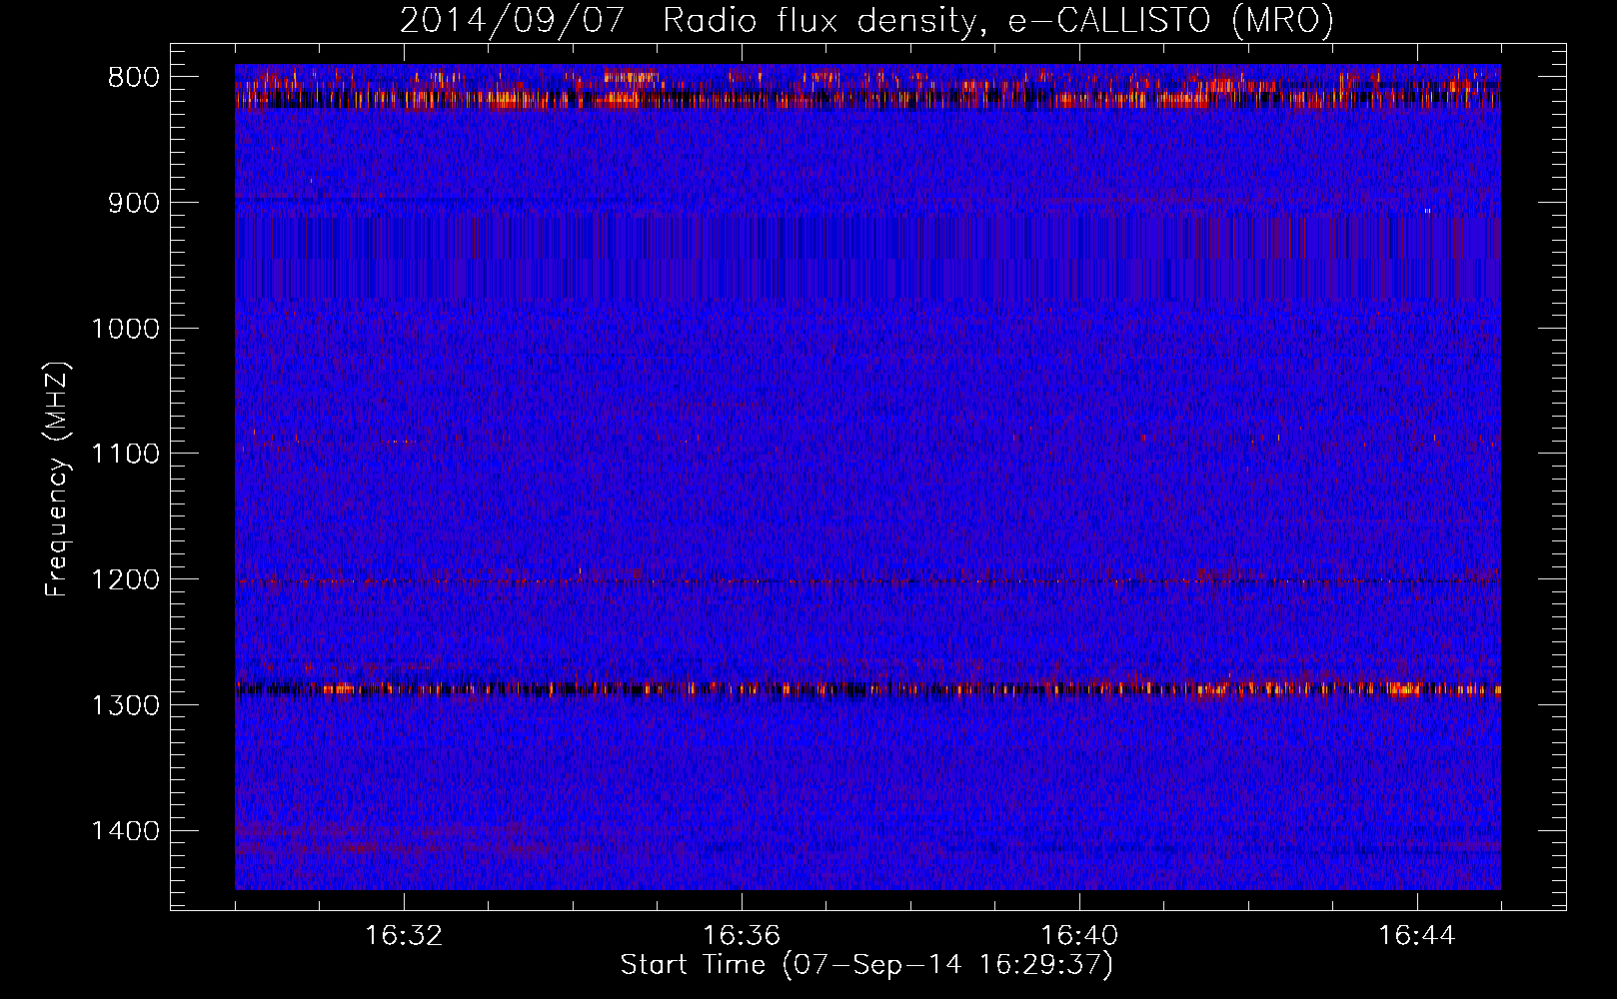
Task: Select the 16:40 time tick label
Action: pyautogui.click(x=1079, y=936)
